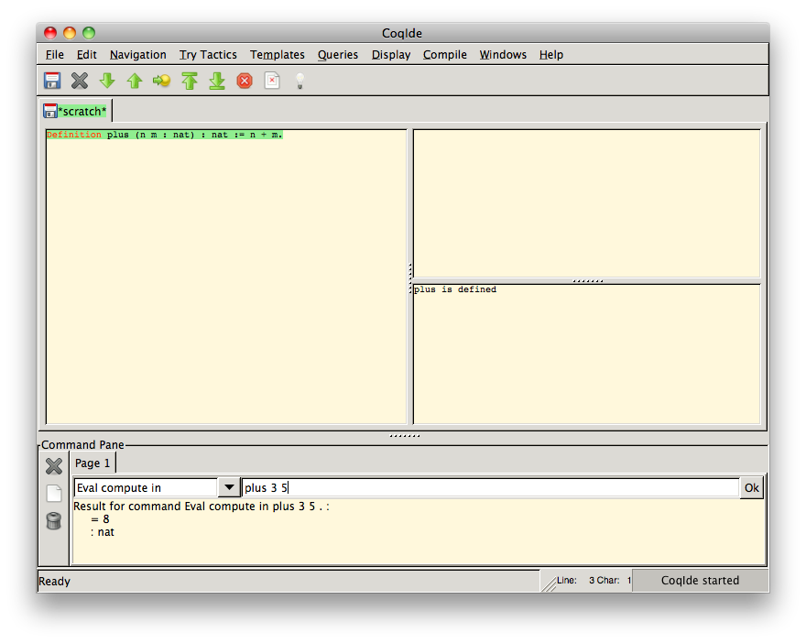Viewport: 806px width, 643px height.
Task: Open the Edit menu
Action: (86, 54)
